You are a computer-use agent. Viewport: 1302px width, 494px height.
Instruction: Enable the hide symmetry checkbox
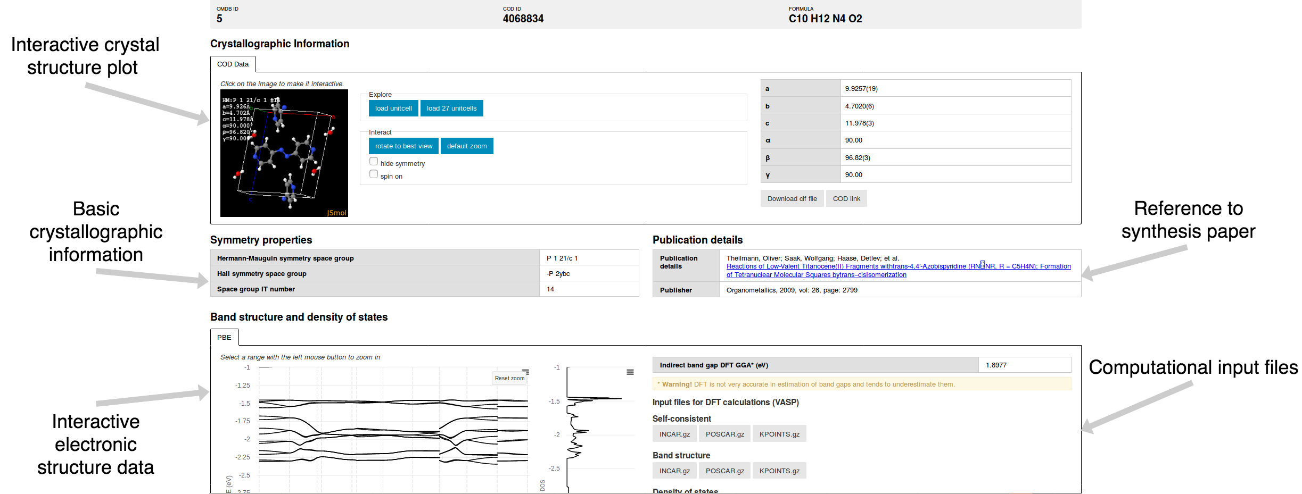374,162
